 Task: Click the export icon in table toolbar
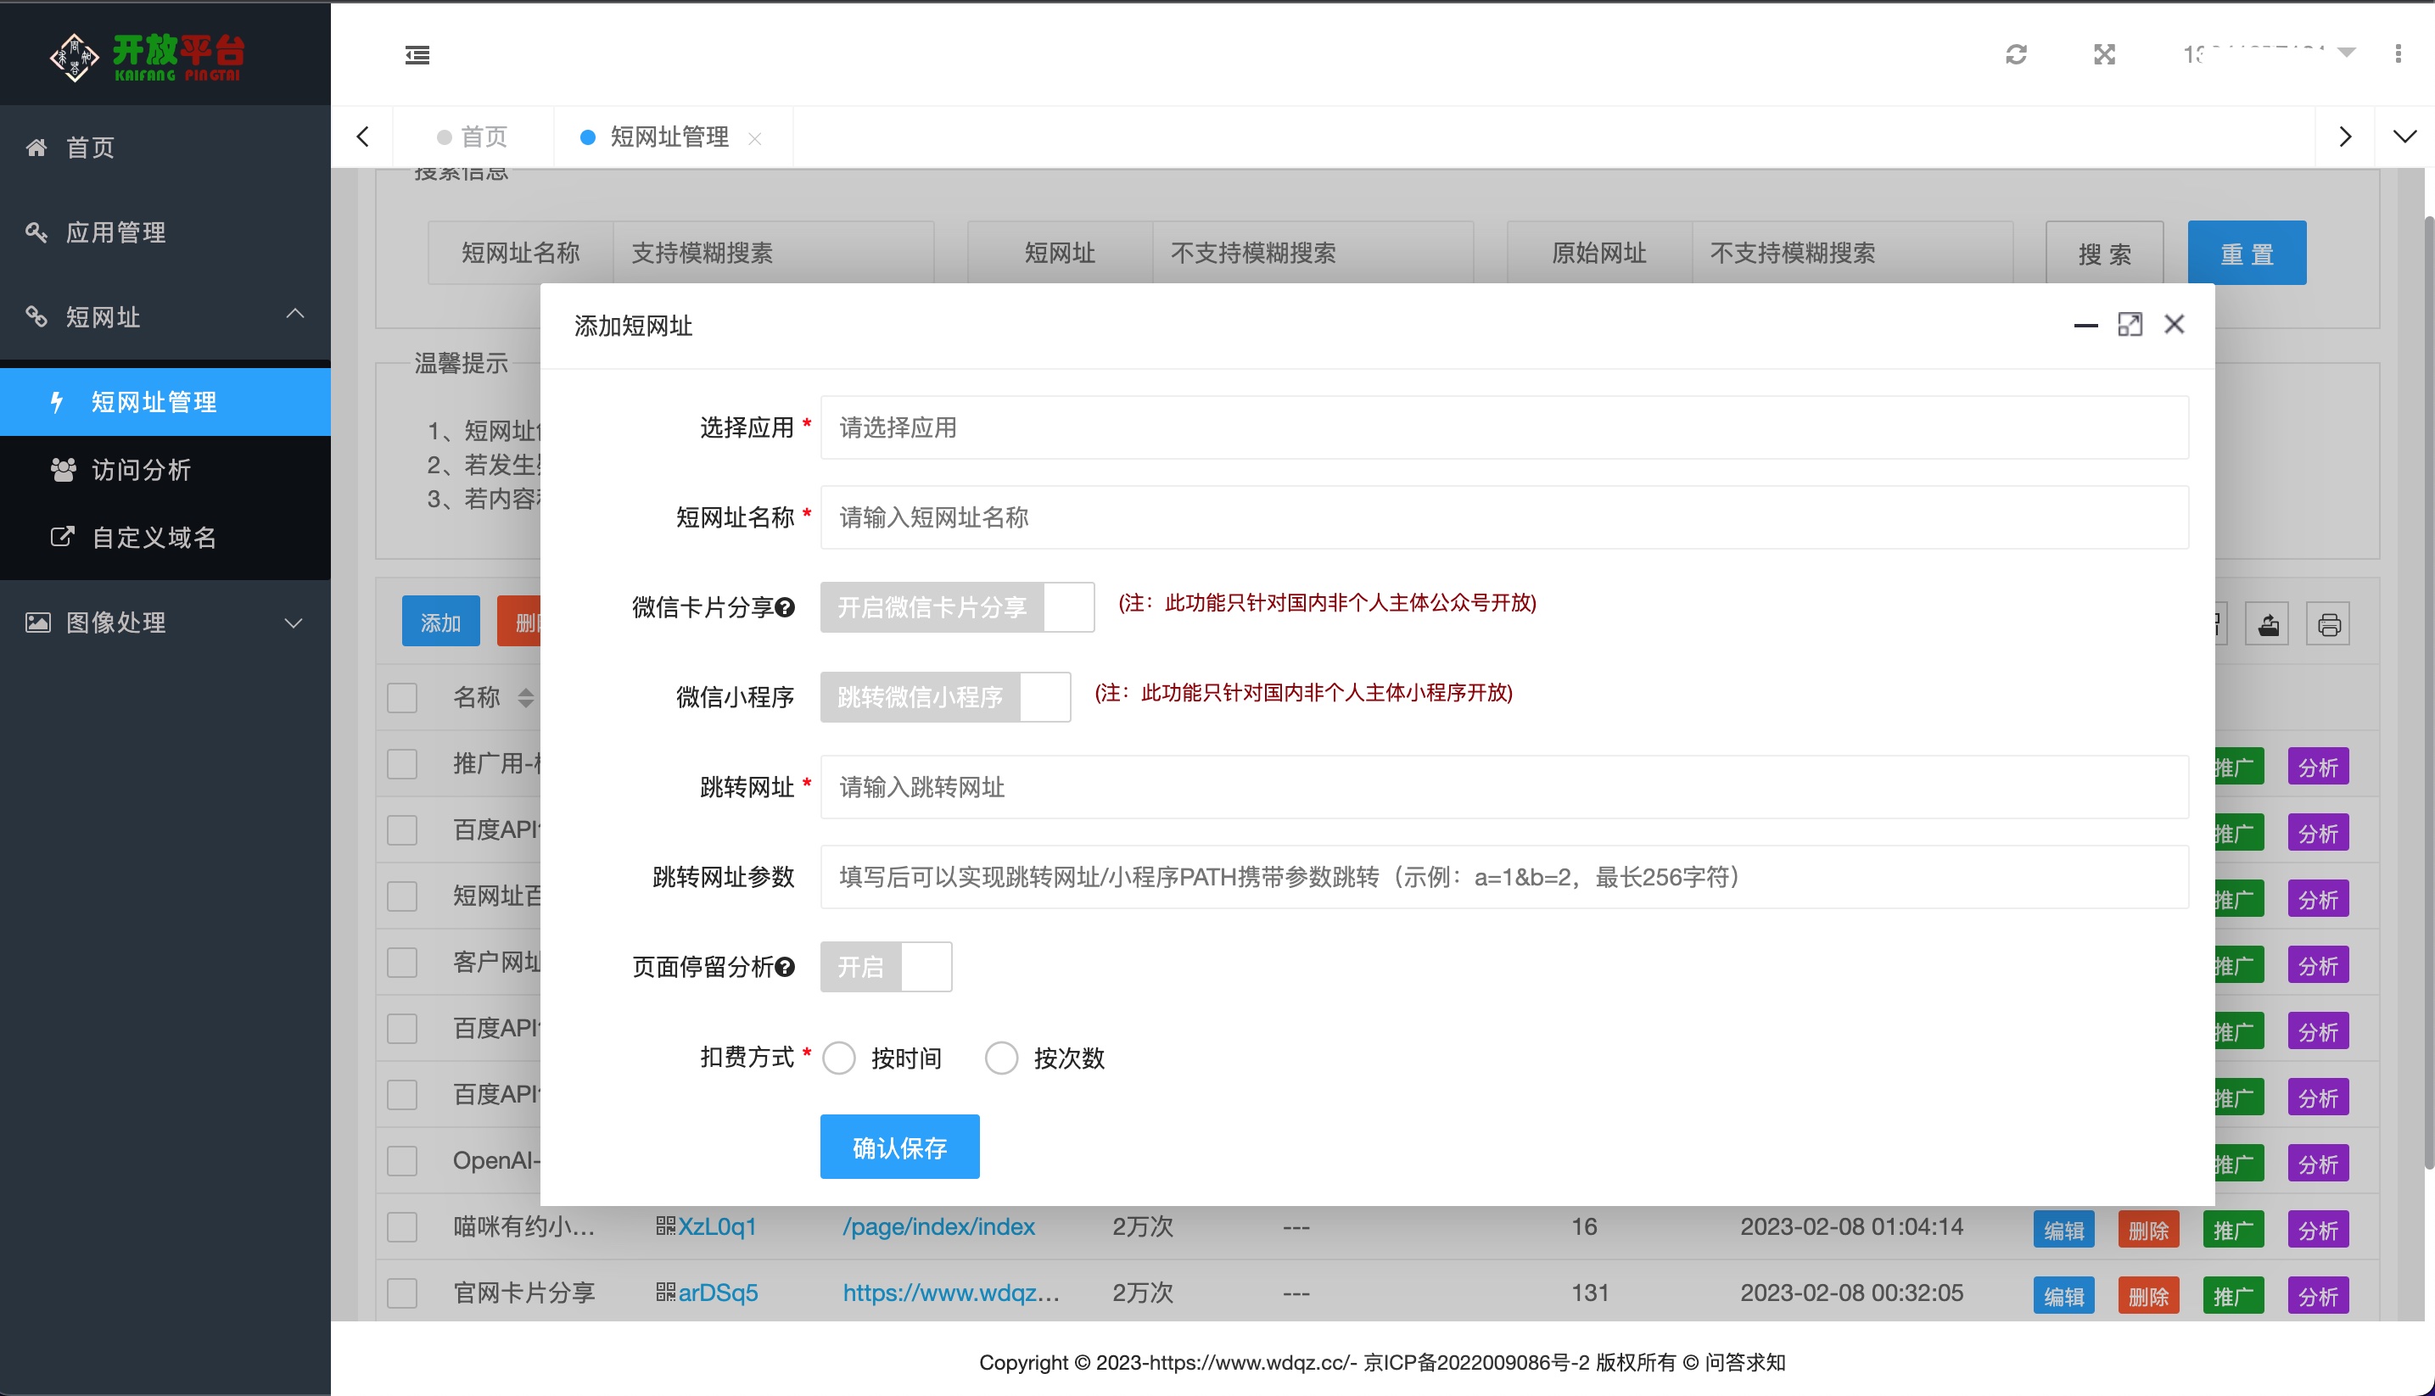pos(2268,625)
